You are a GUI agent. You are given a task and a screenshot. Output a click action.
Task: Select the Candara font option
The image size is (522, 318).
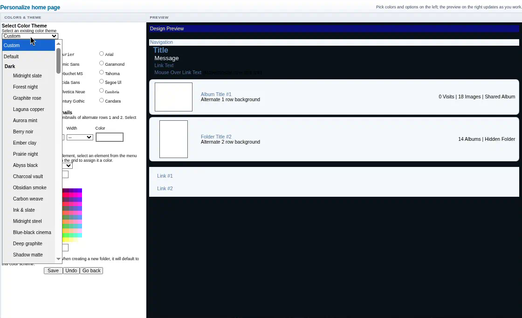[102, 100]
